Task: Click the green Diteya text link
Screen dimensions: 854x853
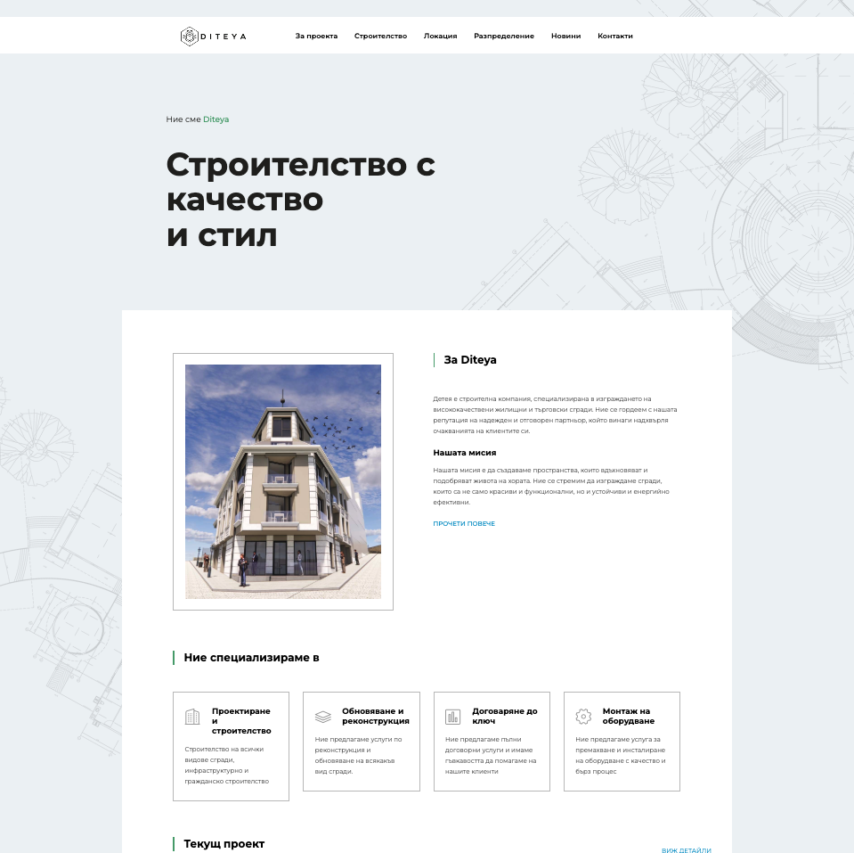Action: pyautogui.click(x=216, y=119)
